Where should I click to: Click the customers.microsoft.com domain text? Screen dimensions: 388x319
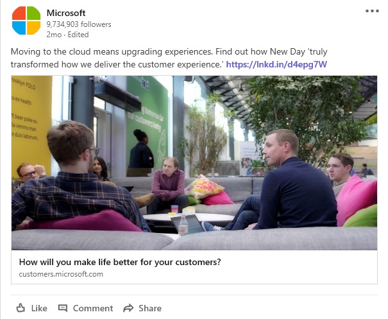61,274
